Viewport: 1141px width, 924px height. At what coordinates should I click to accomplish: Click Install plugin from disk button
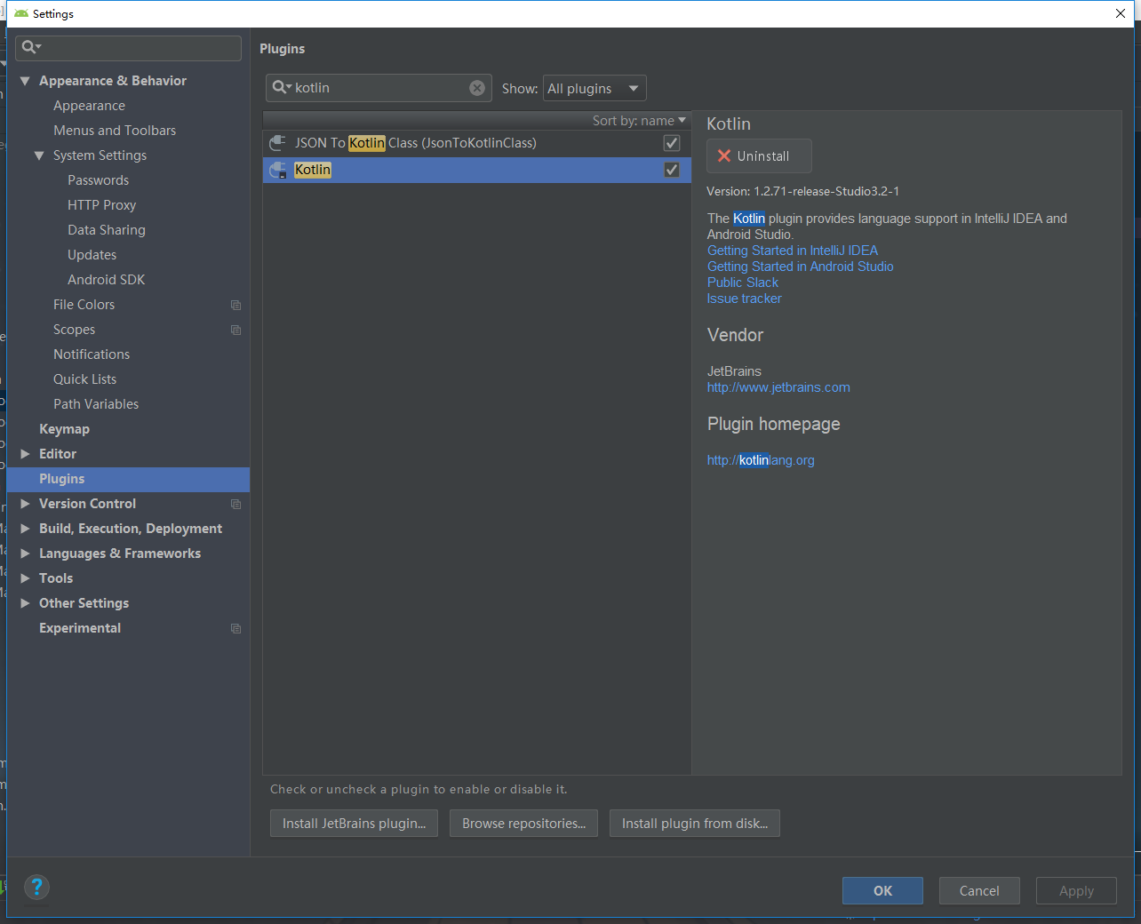tap(695, 824)
